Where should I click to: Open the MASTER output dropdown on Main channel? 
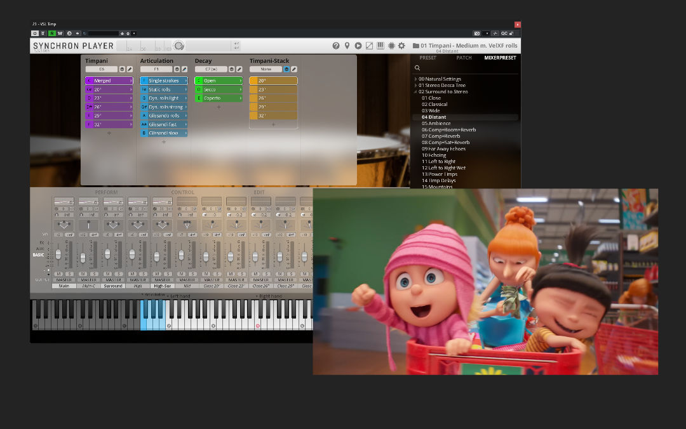point(64,280)
